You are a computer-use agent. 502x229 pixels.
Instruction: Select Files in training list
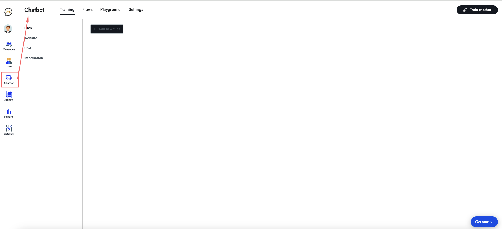[28, 28]
